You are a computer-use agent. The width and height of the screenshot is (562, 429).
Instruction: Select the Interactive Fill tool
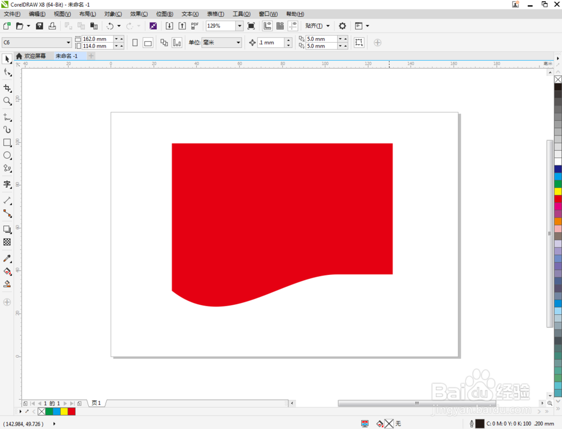(x=7, y=271)
